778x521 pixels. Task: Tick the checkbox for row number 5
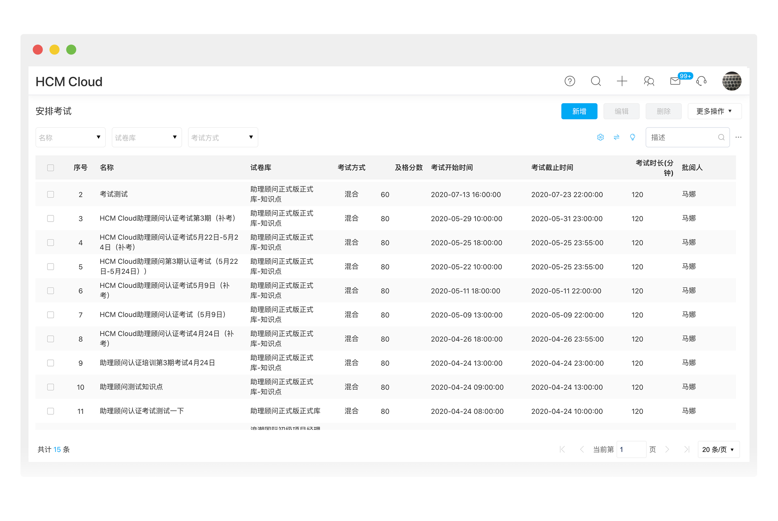[51, 267]
